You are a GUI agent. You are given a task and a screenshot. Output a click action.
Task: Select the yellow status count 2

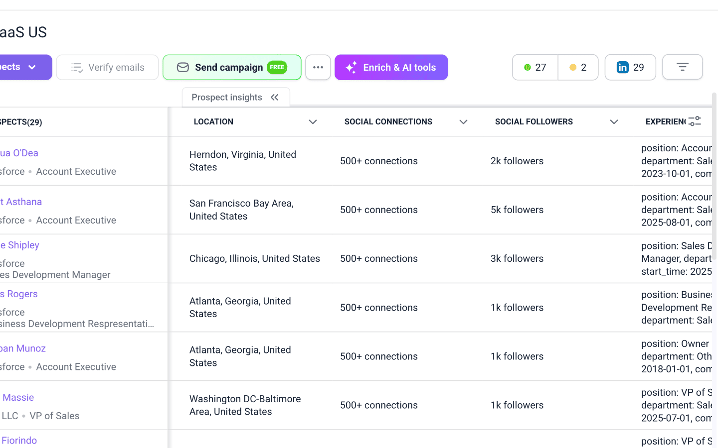(578, 67)
